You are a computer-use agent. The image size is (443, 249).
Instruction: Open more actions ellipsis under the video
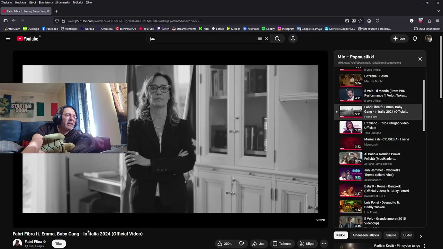tap(324, 244)
